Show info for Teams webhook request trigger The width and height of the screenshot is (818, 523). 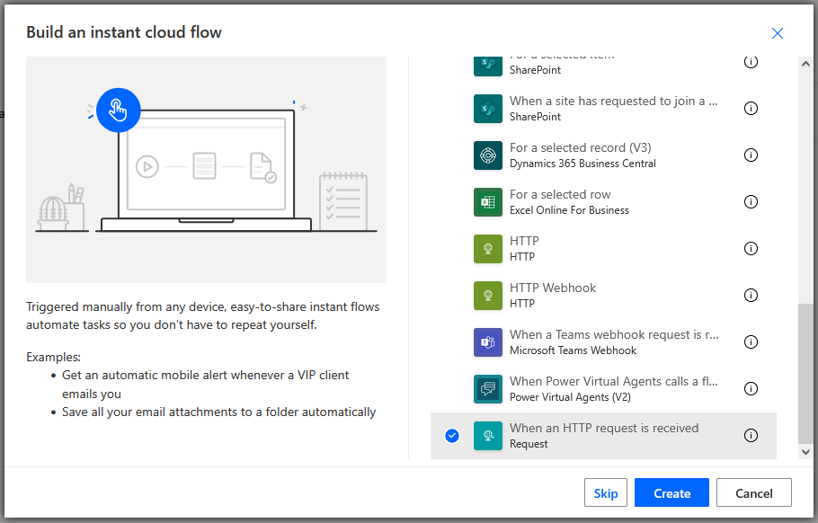(751, 342)
